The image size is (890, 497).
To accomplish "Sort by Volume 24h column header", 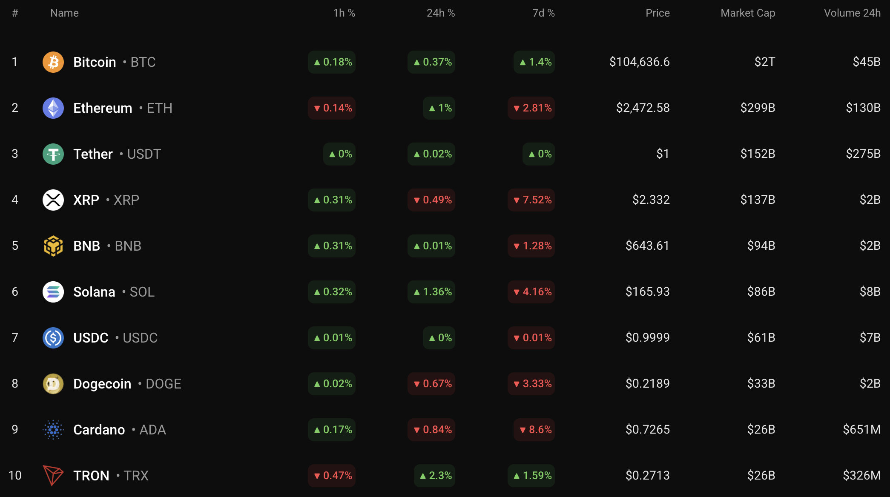I will tap(852, 13).
